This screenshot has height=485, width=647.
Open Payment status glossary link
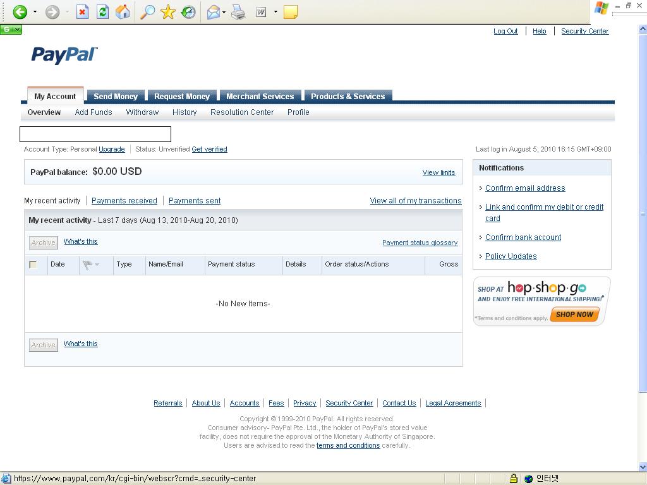pos(420,243)
